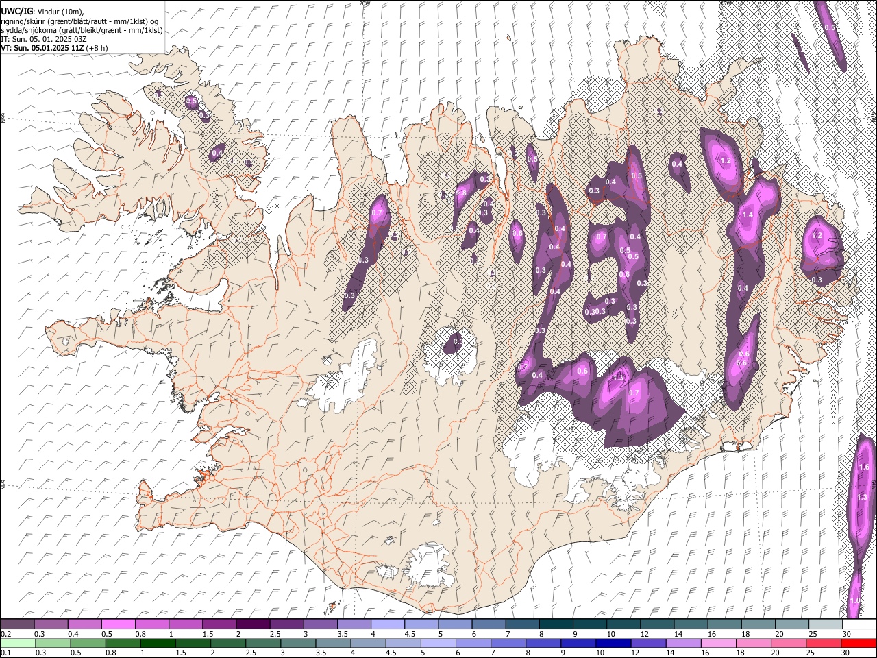Click the '1.6' value in the offshore band
Image resolution: width=877 pixels, height=658 pixels.
coord(863,467)
